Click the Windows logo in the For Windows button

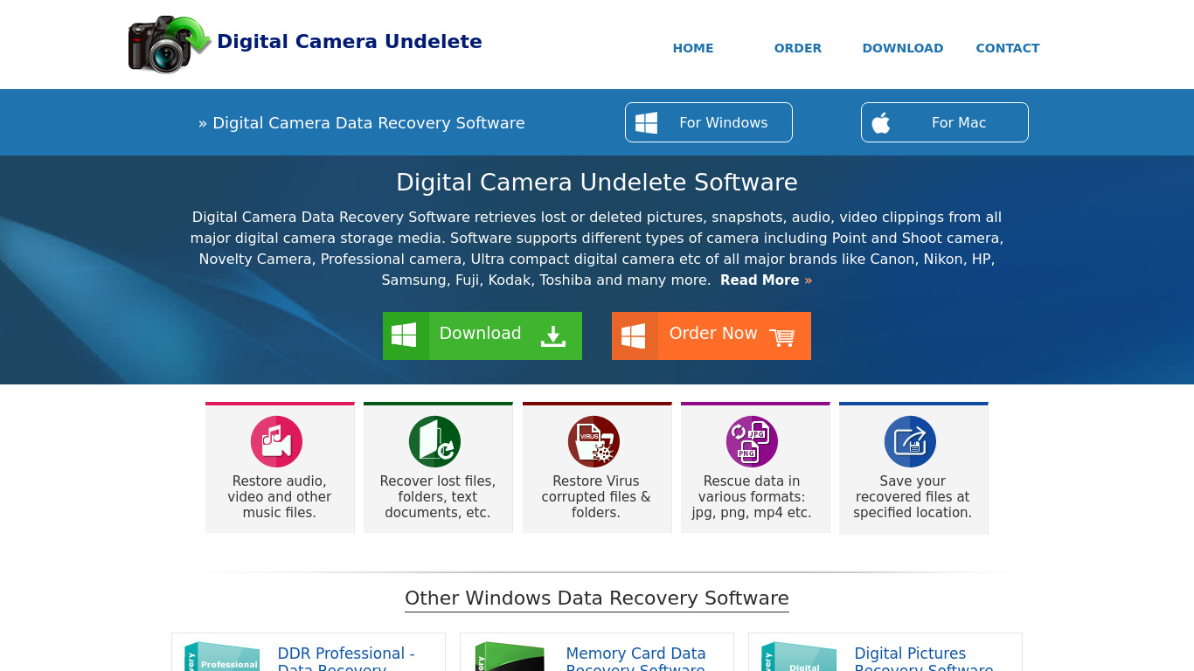(646, 123)
